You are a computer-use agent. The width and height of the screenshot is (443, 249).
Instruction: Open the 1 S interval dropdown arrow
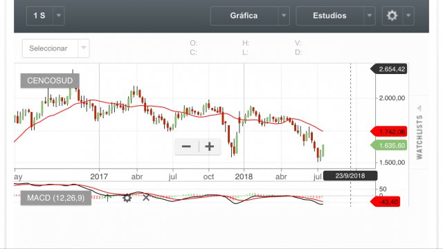click(x=59, y=15)
